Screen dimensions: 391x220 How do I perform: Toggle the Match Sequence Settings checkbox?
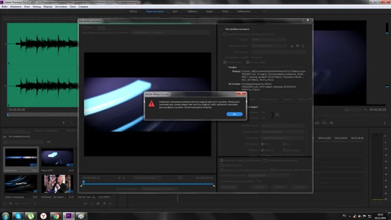tap(225, 34)
